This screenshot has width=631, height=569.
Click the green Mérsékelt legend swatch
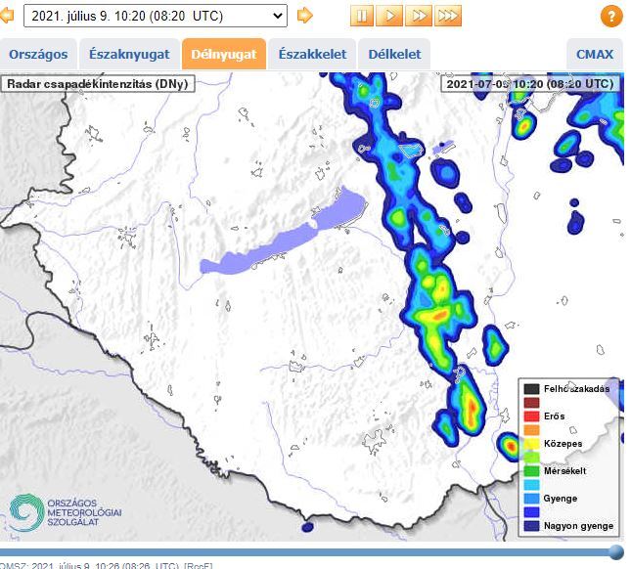[531, 470]
